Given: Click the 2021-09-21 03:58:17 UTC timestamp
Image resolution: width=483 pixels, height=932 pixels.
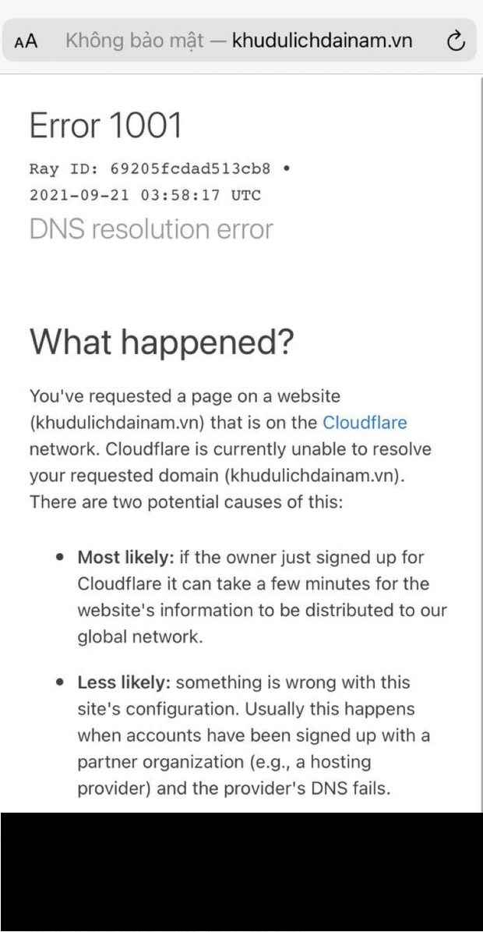Looking at the screenshot, I should pos(145,195).
